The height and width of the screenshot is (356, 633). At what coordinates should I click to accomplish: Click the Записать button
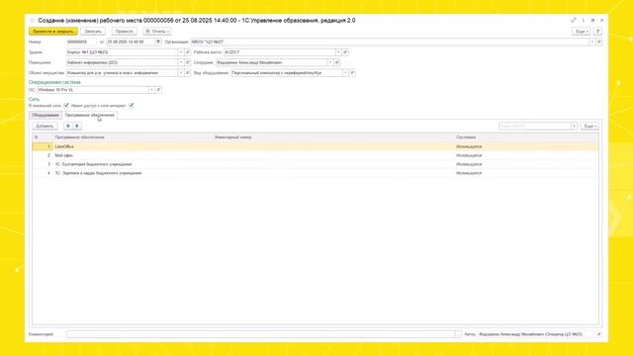[x=93, y=31]
